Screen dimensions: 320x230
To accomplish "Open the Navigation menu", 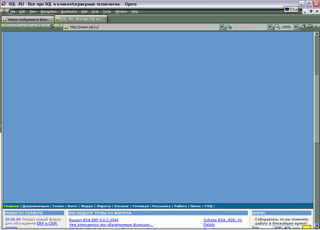I will click(x=48, y=11).
